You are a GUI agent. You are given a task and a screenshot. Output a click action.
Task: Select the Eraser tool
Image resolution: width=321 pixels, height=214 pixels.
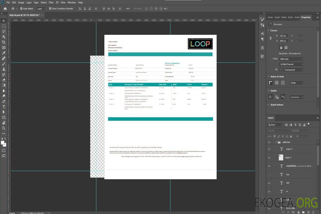pos(4,80)
